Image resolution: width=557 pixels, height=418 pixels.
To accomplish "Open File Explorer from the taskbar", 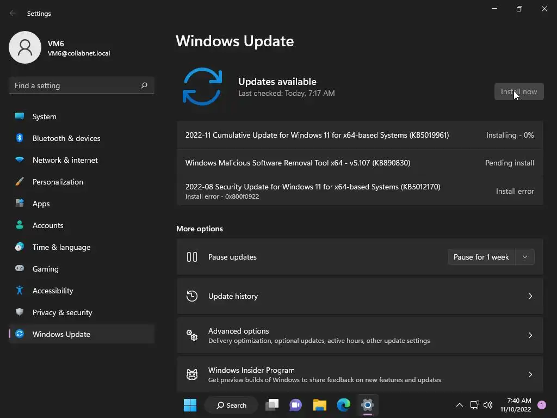I will [320, 405].
